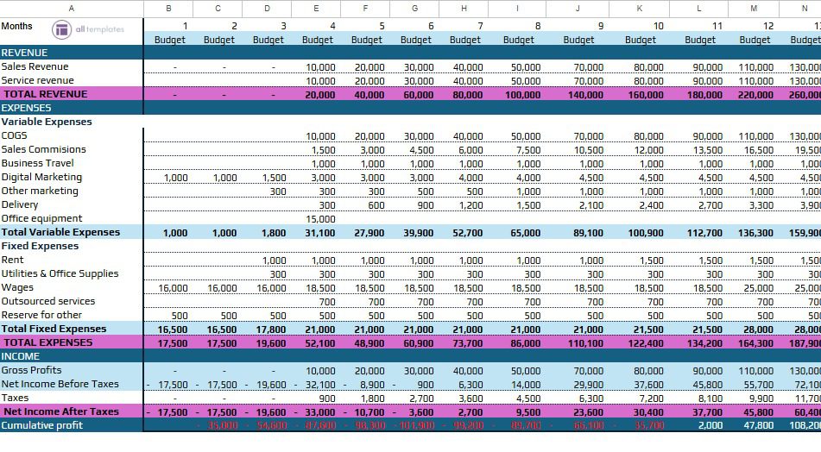Click the REVENUE section header row
The image size is (821, 452).
click(x=26, y=53)
